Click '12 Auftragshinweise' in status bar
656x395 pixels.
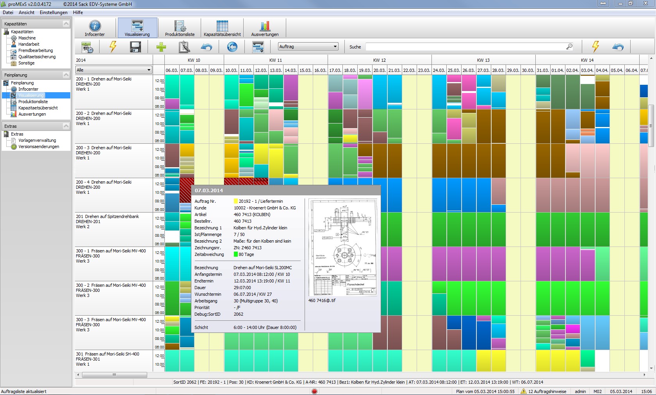[x=547, y=391]
